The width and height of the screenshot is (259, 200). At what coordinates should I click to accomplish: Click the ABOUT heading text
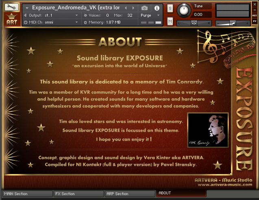(120, 42)
